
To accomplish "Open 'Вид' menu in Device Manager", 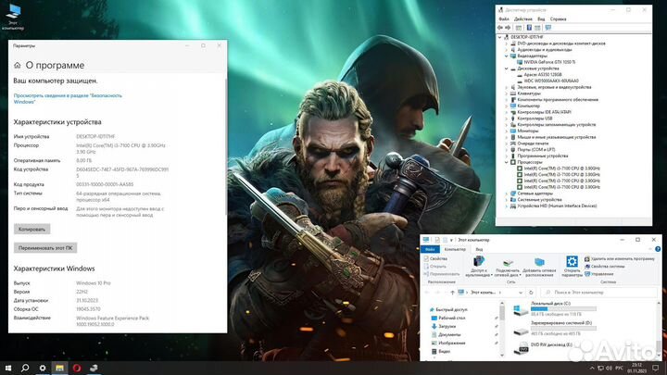I will (x=541, y=19).
